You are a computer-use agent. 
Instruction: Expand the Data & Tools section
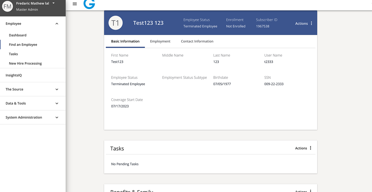click(57, 103)
